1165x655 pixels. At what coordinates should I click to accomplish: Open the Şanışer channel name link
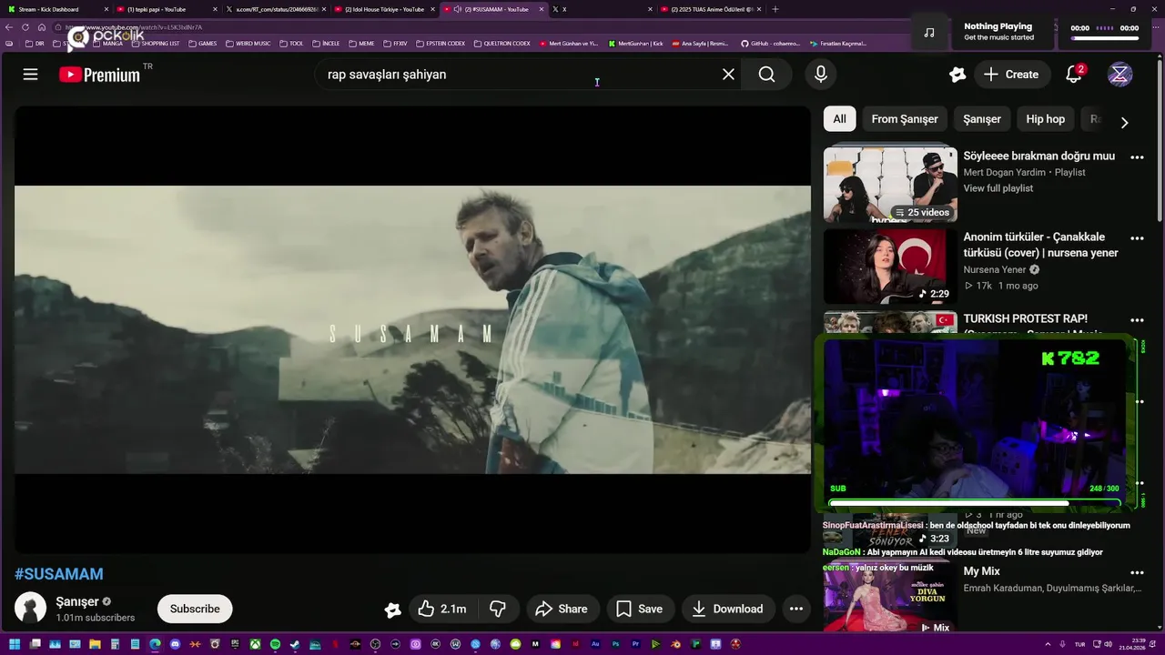(x=76, y=601)
